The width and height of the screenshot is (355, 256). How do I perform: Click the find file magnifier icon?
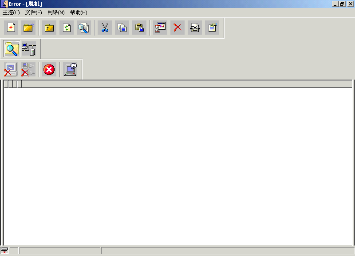83,28
